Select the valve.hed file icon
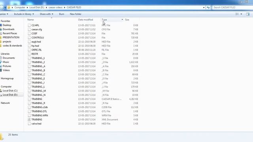Image resolution: width=253 pixels, height=142 pixels. click(x=29, y=123)
